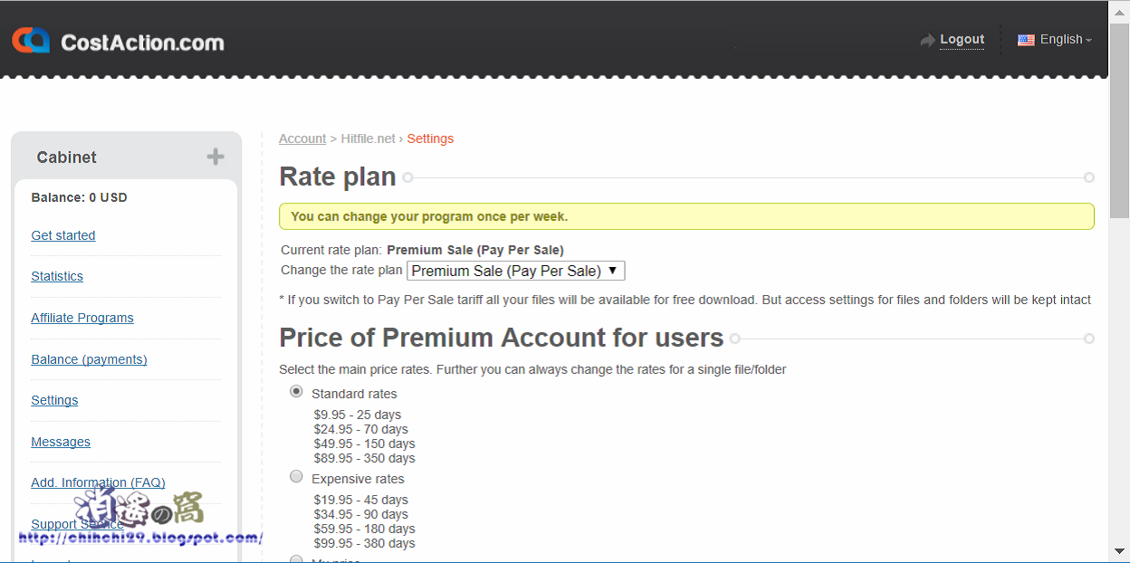Viewport: 1130px width, 563px height.
Task: Log out via the Logout link
Action: [x=962, y=40]
